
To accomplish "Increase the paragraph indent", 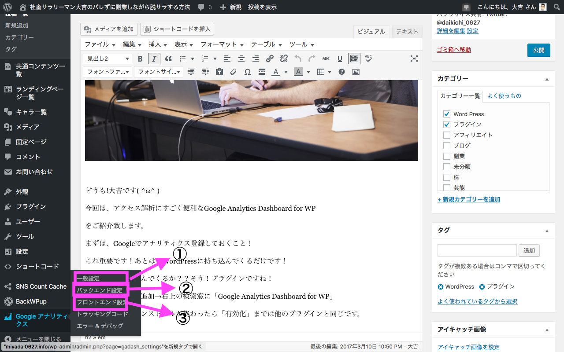I will pos(205,72).
